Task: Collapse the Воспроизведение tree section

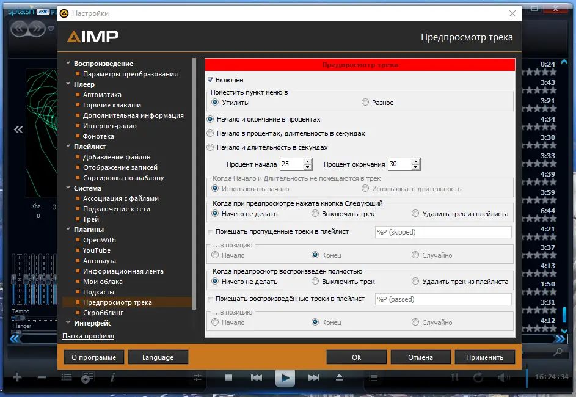Action: (x=68, y=63)
